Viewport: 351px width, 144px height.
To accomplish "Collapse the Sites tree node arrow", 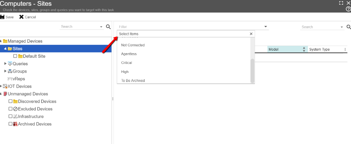I will (5, 49).
